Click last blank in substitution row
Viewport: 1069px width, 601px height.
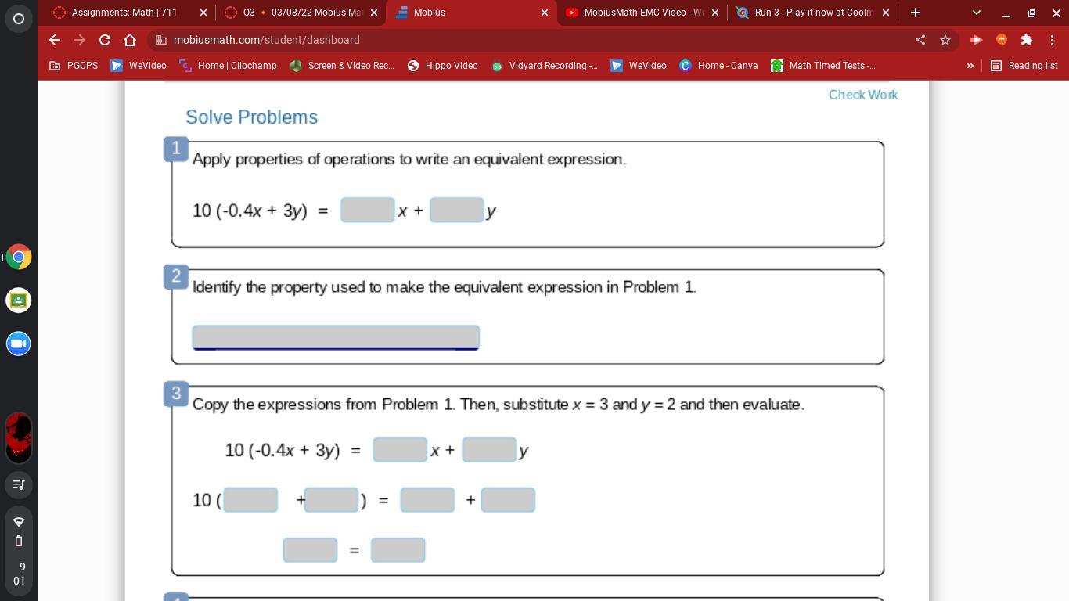pyautogui.click(x=508, y=500)
